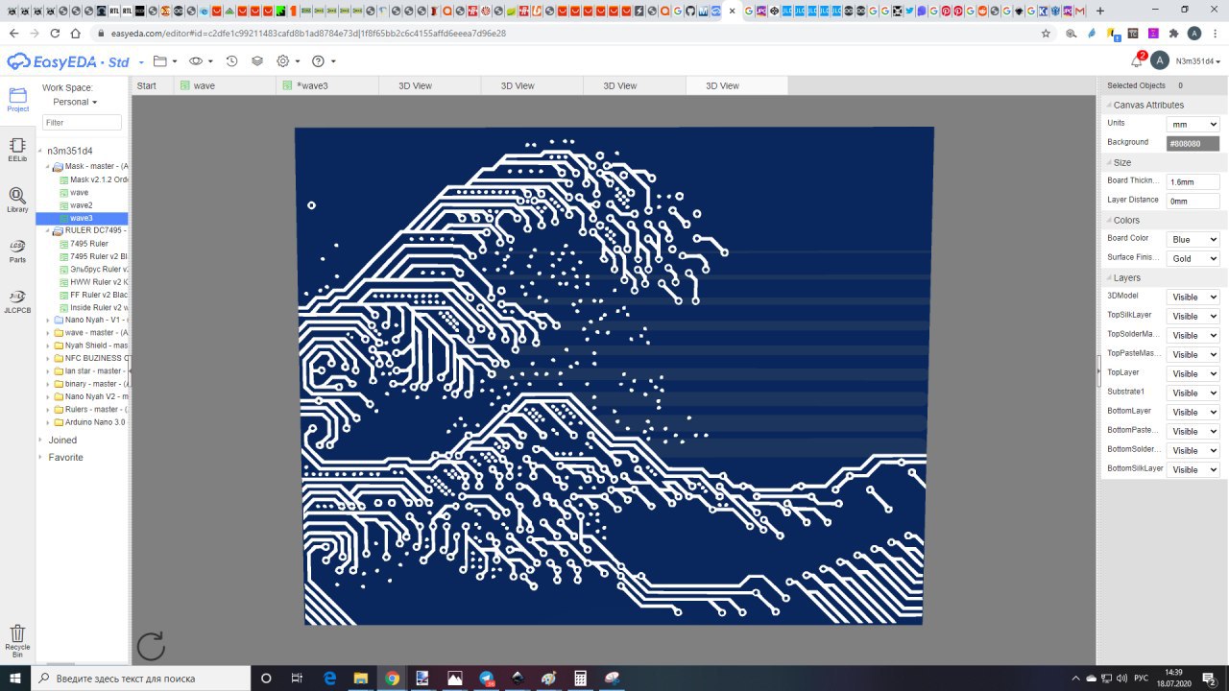This screenshot has width=1229, height=691.
Task: Open the Personal workspace dropdown
Action: pyautogui.click(x=75, y=102)
